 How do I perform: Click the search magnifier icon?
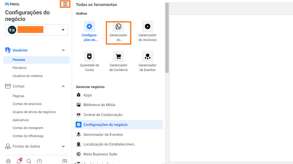point(29,161)
